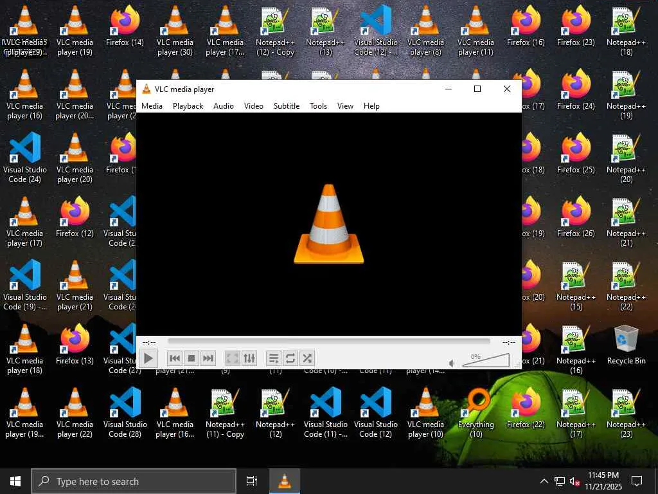
Task: Select VLC media player (11) shortcut
Action: pyautogui.click(x=476, y=31)
